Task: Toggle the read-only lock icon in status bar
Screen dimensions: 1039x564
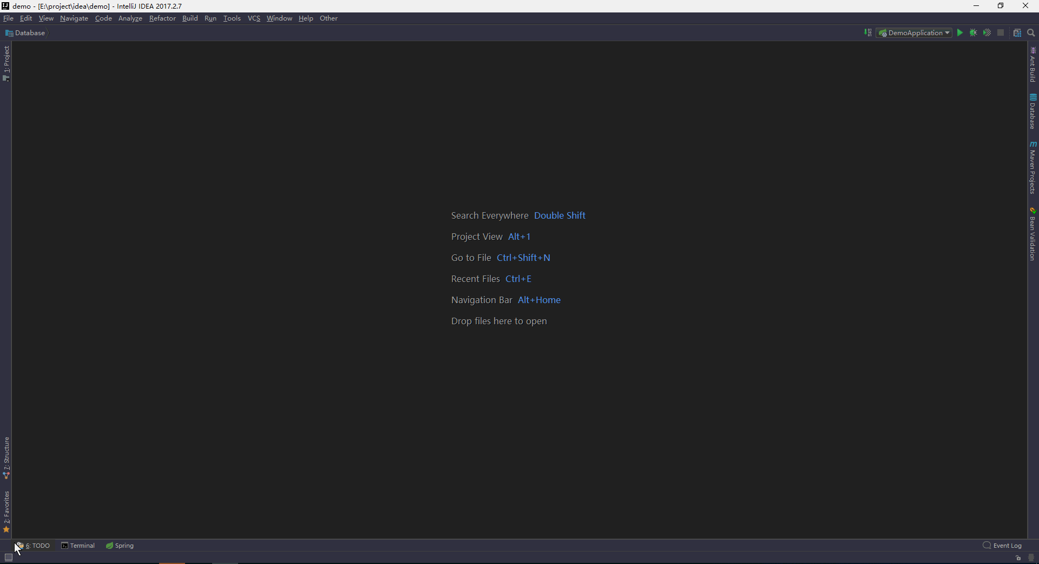Action: pyautogui.click(x=1018, y=558)
